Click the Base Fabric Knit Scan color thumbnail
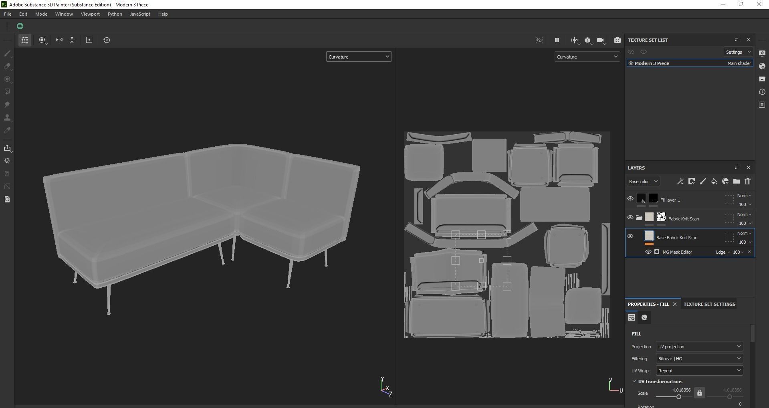This screenshot has height=408, width=769. point(649,236)
